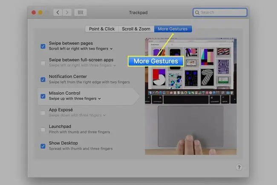277x185 pixels.
Task: Click the Mission Control label
Action: 64,93
